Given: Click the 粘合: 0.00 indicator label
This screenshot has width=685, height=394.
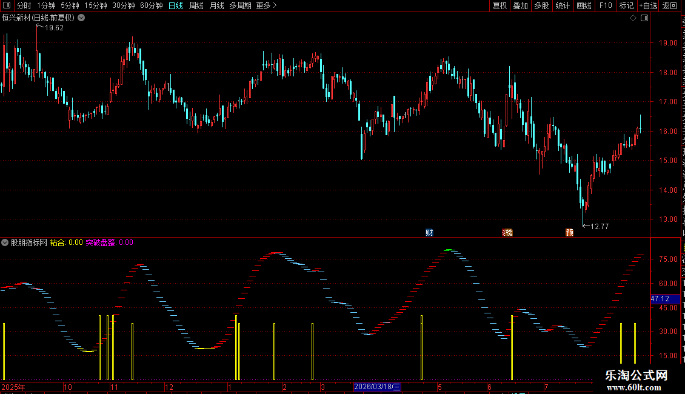Looking at the screenshot, I should coord(67,242).
